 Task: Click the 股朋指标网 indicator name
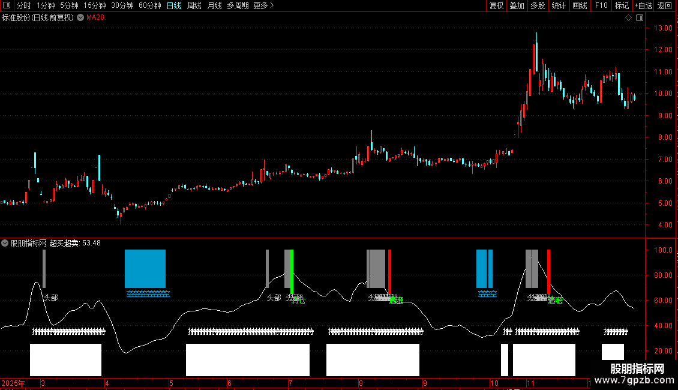[x=29, y=243]
